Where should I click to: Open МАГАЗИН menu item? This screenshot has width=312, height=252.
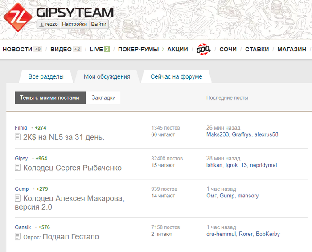(x=291, y=49)
